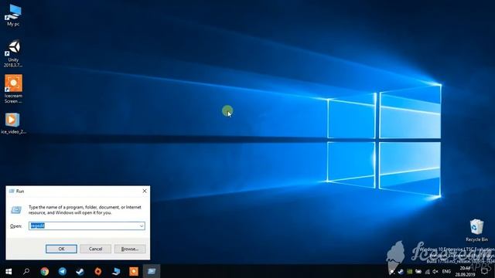Open the Unity 2018 desktop shortcut

click(x=13, y=53)
